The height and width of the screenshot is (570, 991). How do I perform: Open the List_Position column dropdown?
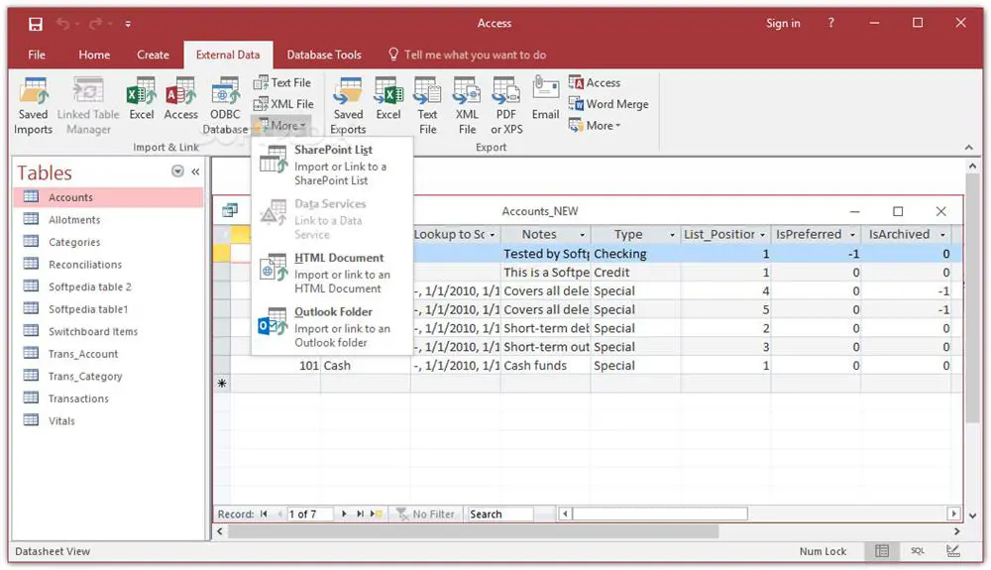(762, 235)
